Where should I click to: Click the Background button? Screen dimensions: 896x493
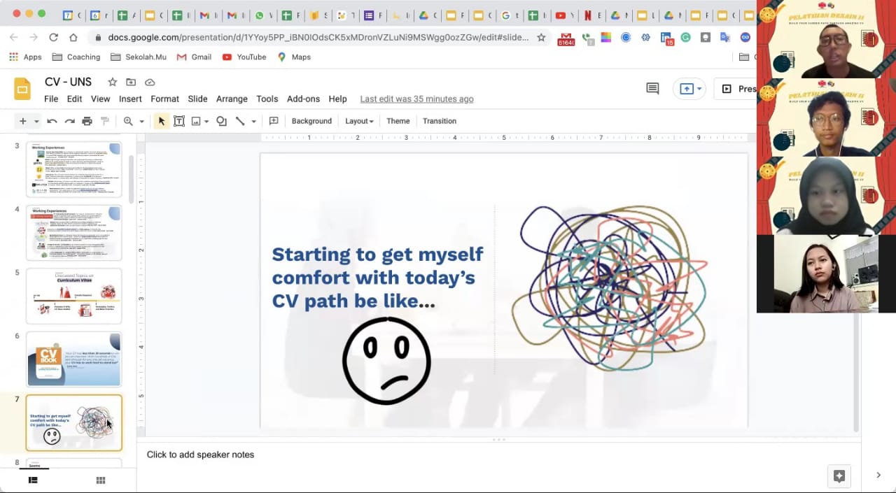(311, 121)
